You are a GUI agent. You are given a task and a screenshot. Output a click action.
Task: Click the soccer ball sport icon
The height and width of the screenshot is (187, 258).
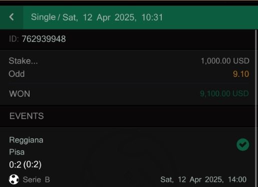[x=14, y=180]
